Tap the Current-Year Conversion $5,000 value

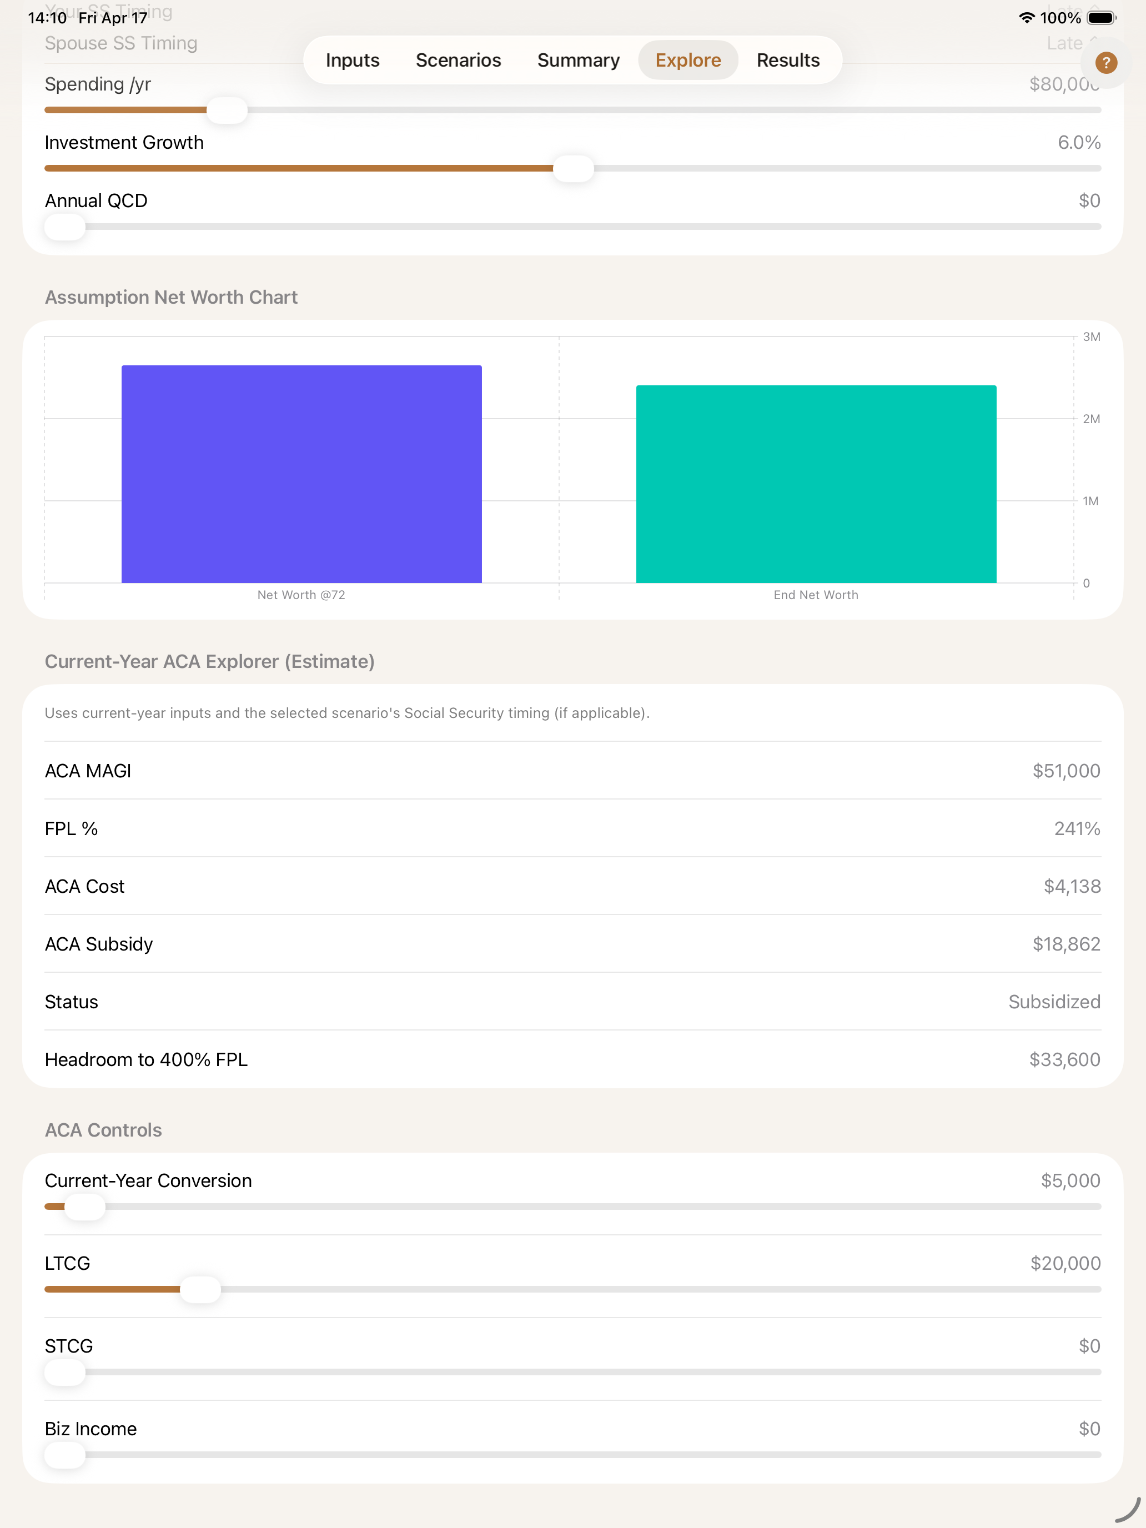pyautogui.click(x=1070, y=1181)
